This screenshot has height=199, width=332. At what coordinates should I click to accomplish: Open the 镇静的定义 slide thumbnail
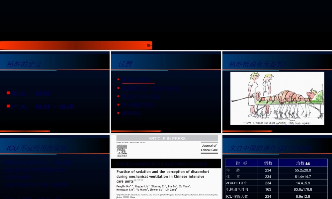click(55, 92)
